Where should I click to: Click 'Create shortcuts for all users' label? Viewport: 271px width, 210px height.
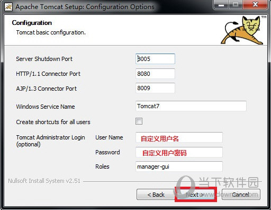click(x=53, y=122)
